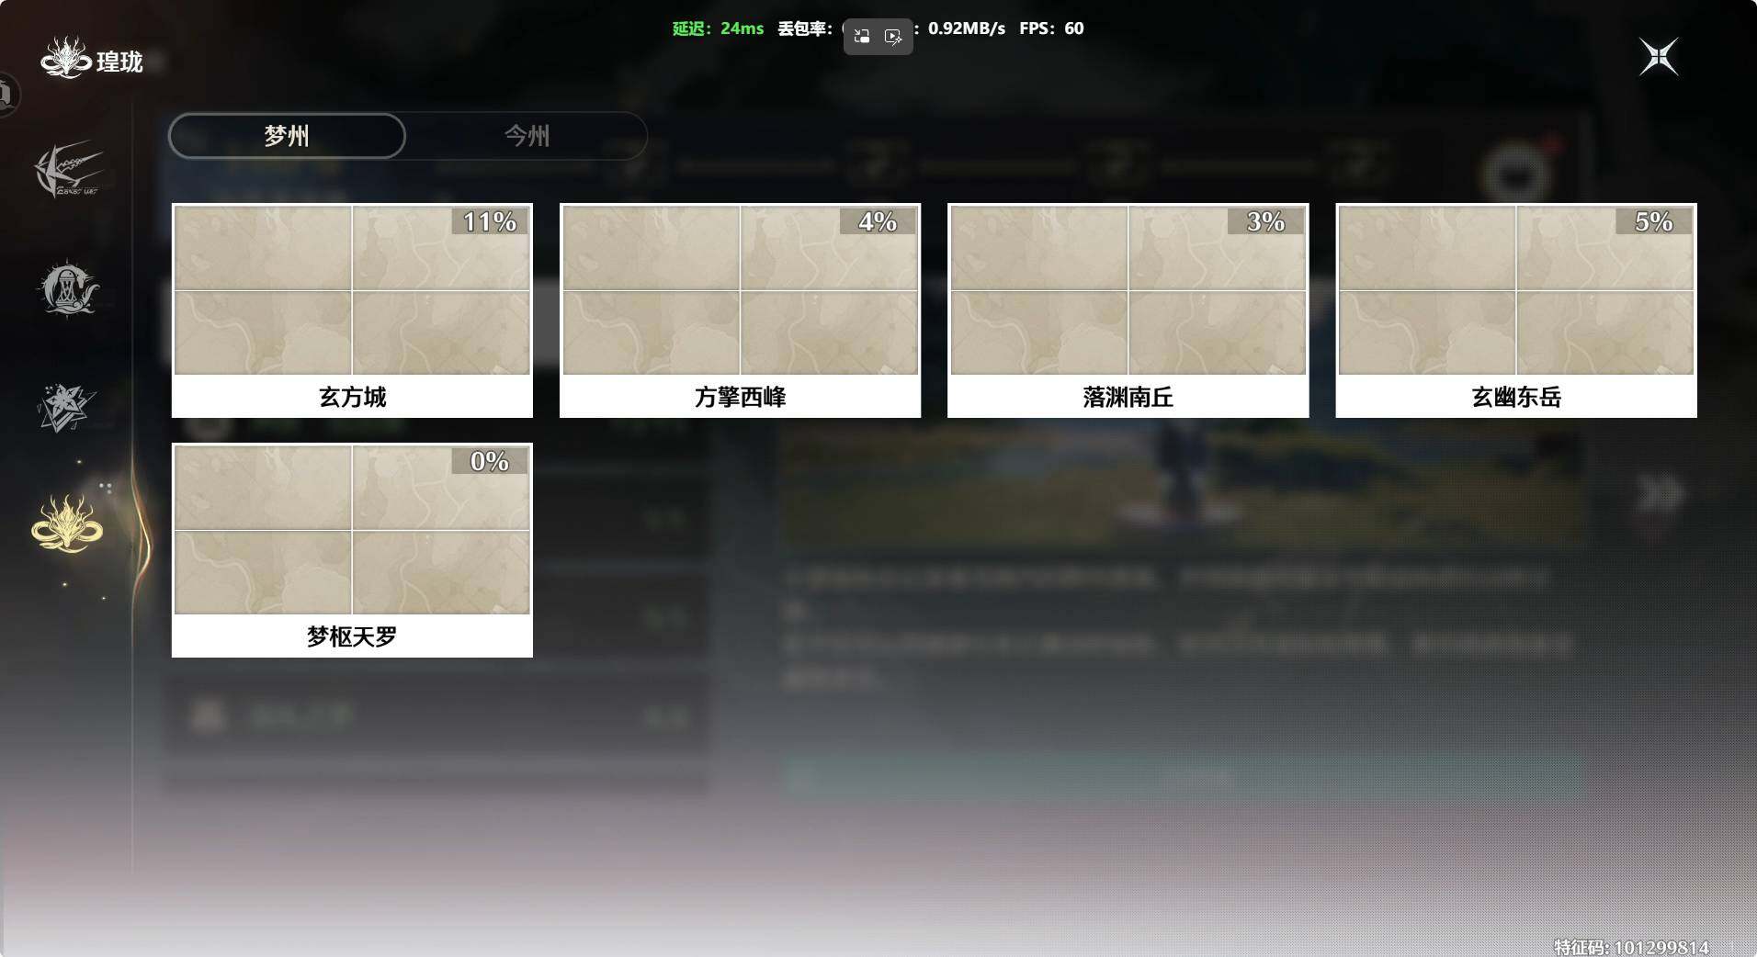Close the 瑝珑 panel with X icon
Viewport: 1757px width, 957px height.
[x=1659, y=57]
